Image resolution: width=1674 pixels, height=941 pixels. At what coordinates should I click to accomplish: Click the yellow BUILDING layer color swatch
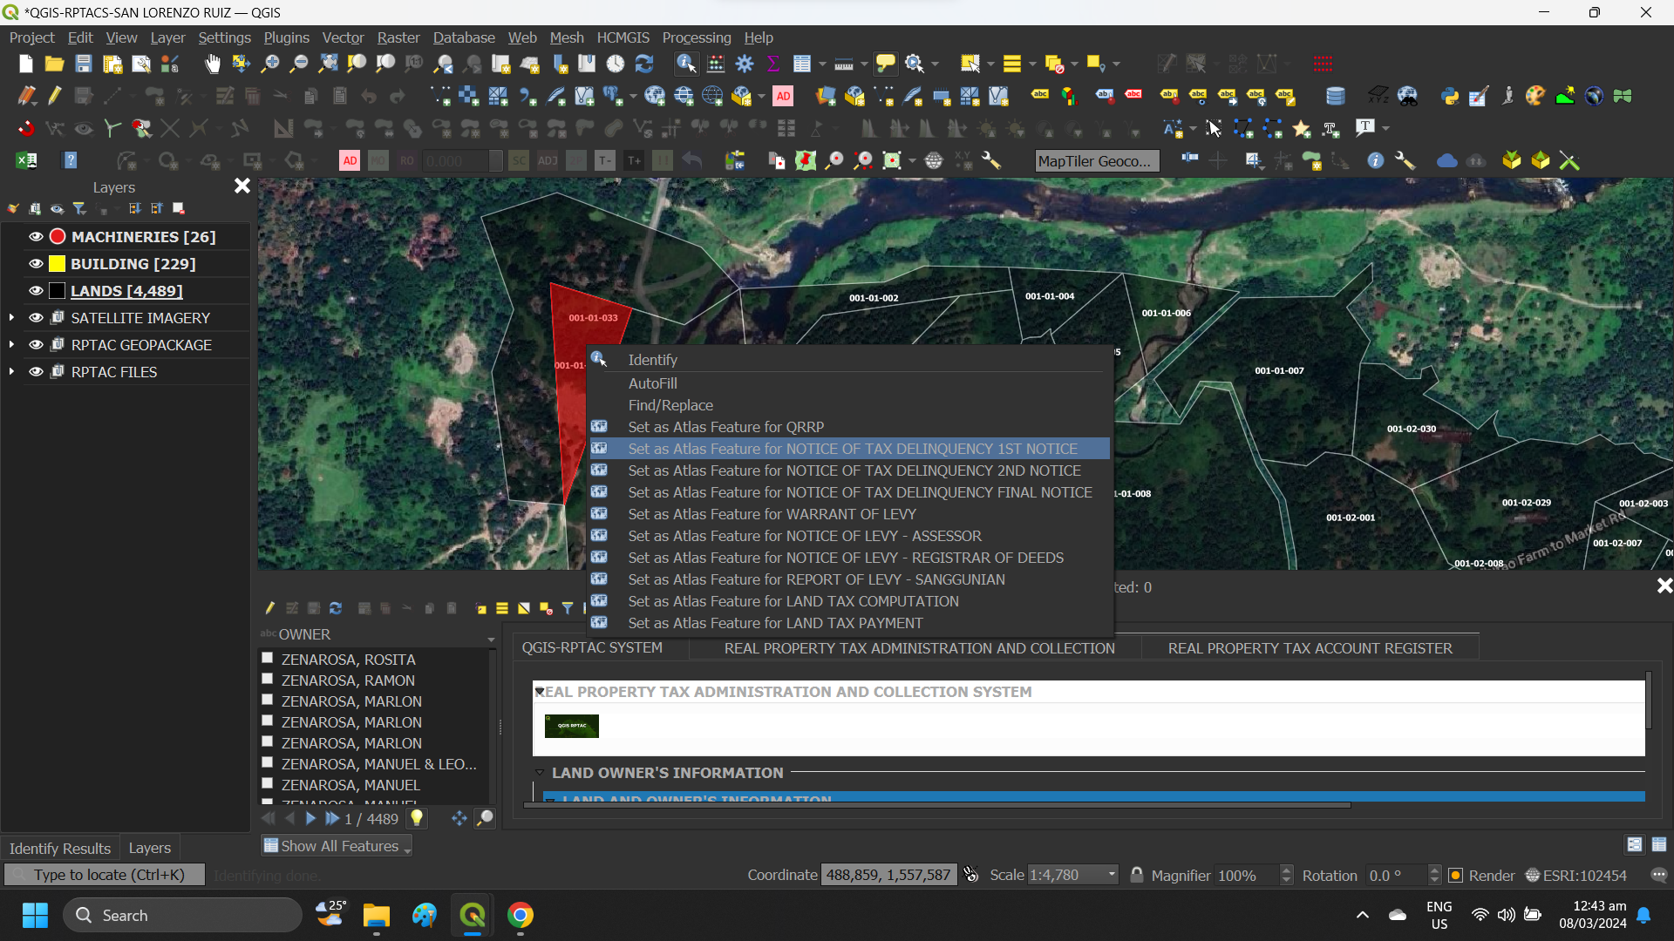(x=57, y=263)
